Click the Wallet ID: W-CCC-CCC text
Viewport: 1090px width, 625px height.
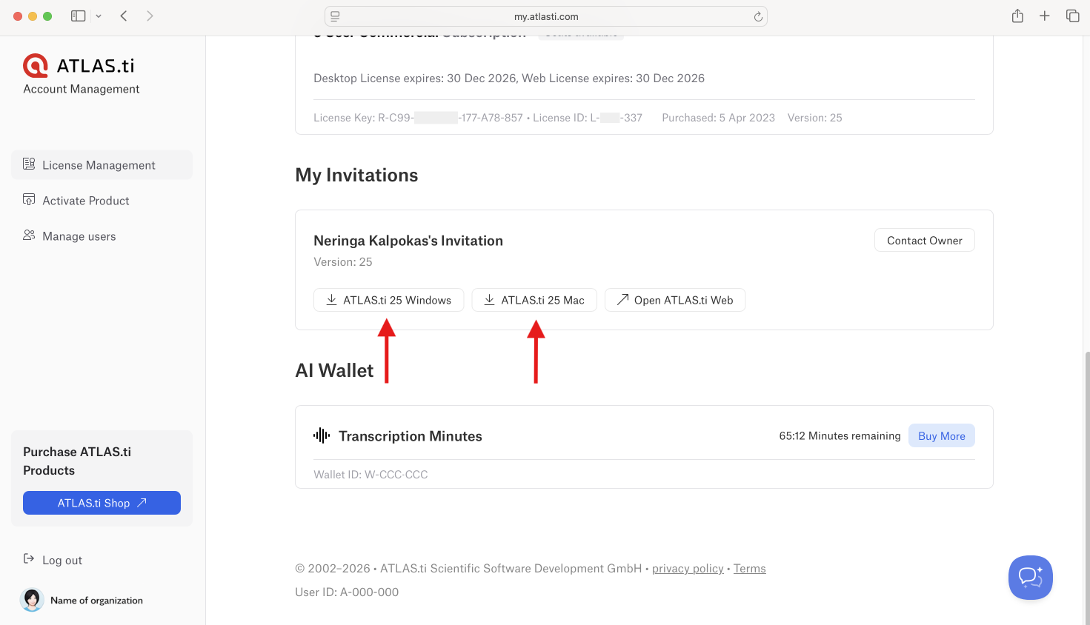(x=370, y=475)
